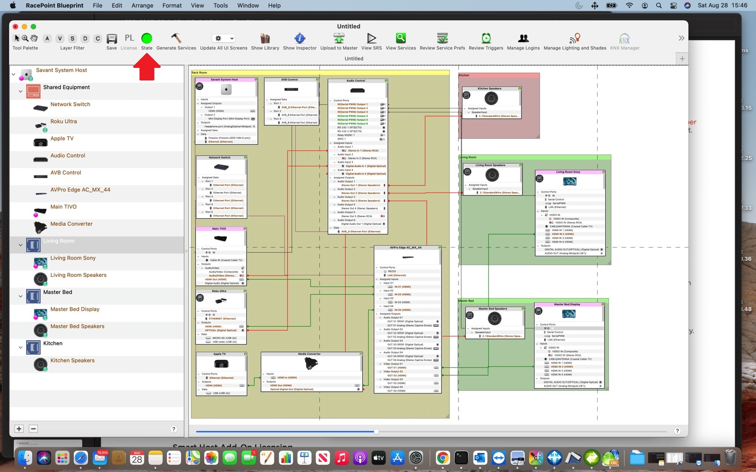Open Terminal from the Dock
This screenshot has width=756, height=472.
coord(461,458)
